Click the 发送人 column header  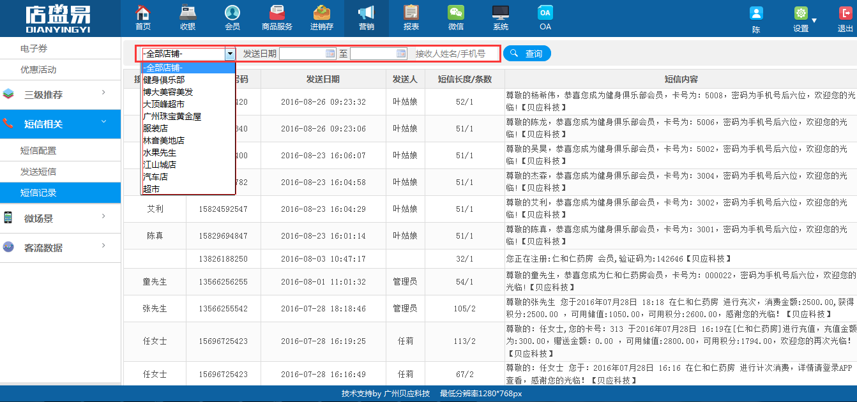[405, 79]
